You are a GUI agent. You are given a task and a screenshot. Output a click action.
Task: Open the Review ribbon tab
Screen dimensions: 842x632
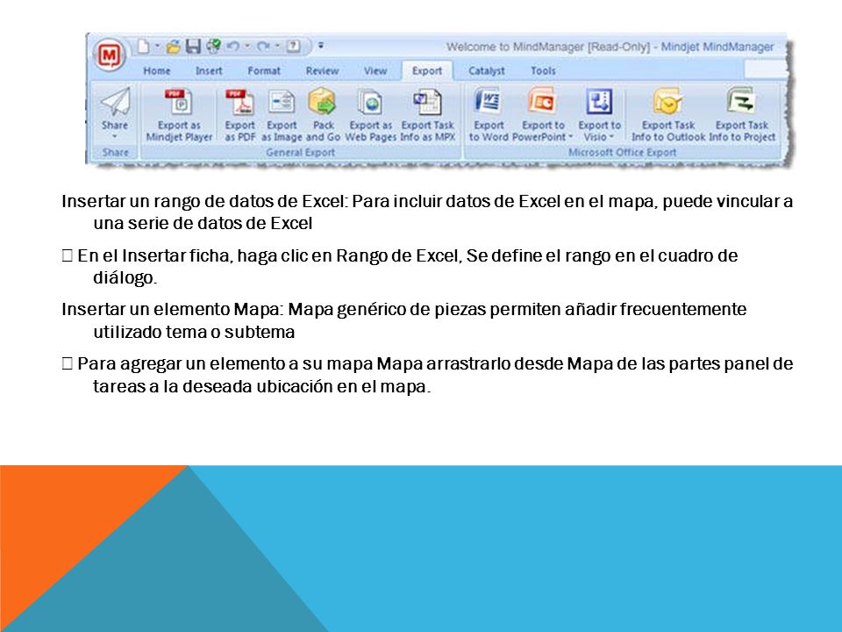click(322, 71)
